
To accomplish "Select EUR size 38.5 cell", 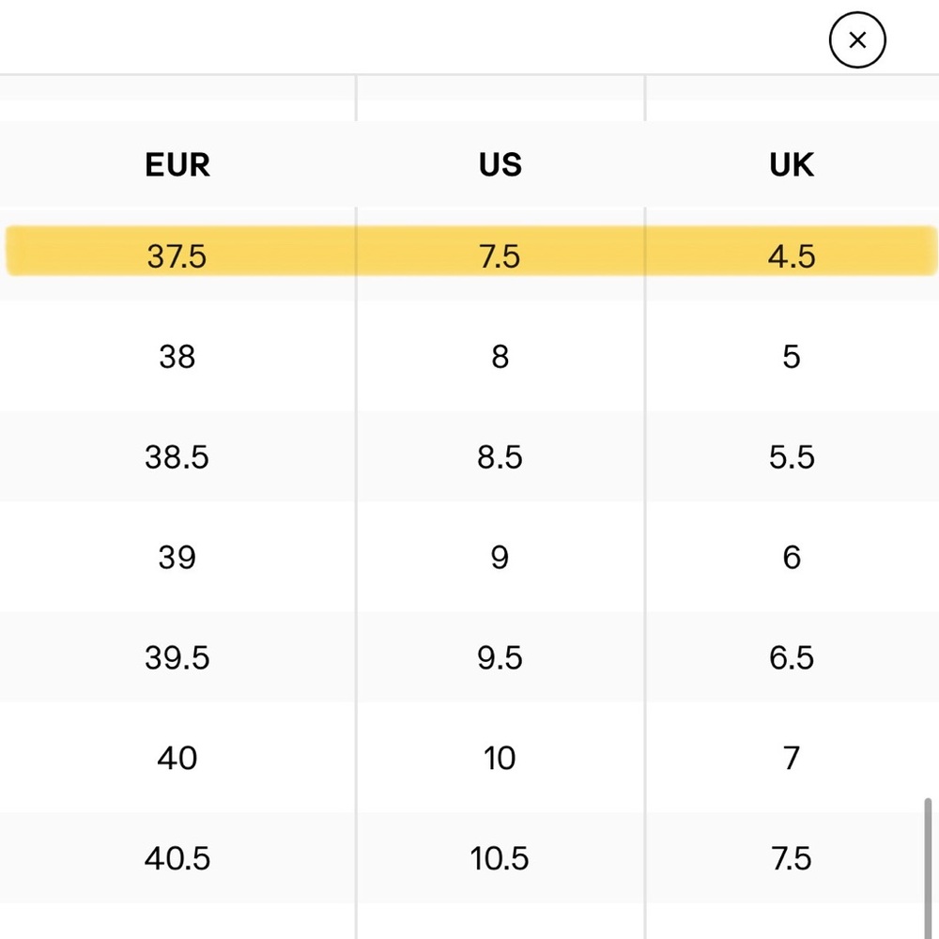I will click(x=177, y=457).
